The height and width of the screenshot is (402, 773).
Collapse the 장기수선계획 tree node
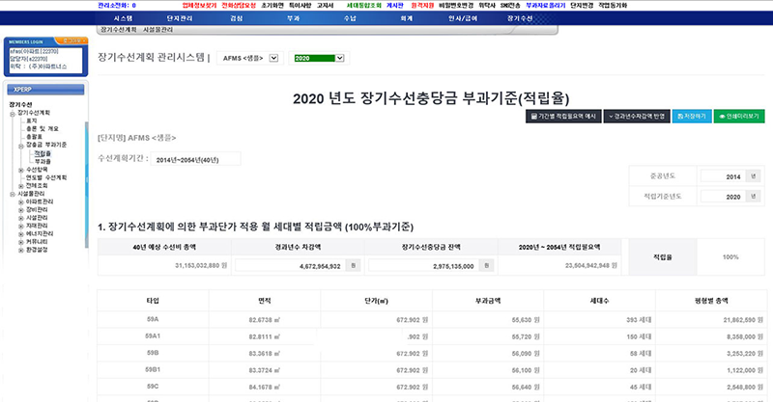click(x=13, y=113)
